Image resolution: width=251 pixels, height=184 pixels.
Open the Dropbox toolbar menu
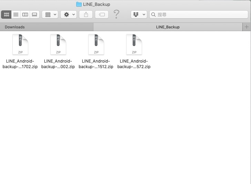139,15
